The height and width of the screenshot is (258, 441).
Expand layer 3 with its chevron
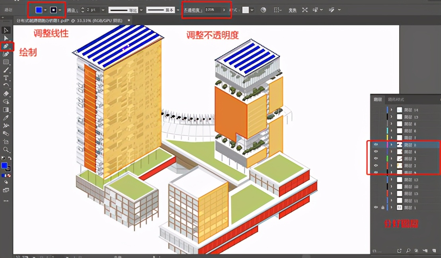point(391,159)
